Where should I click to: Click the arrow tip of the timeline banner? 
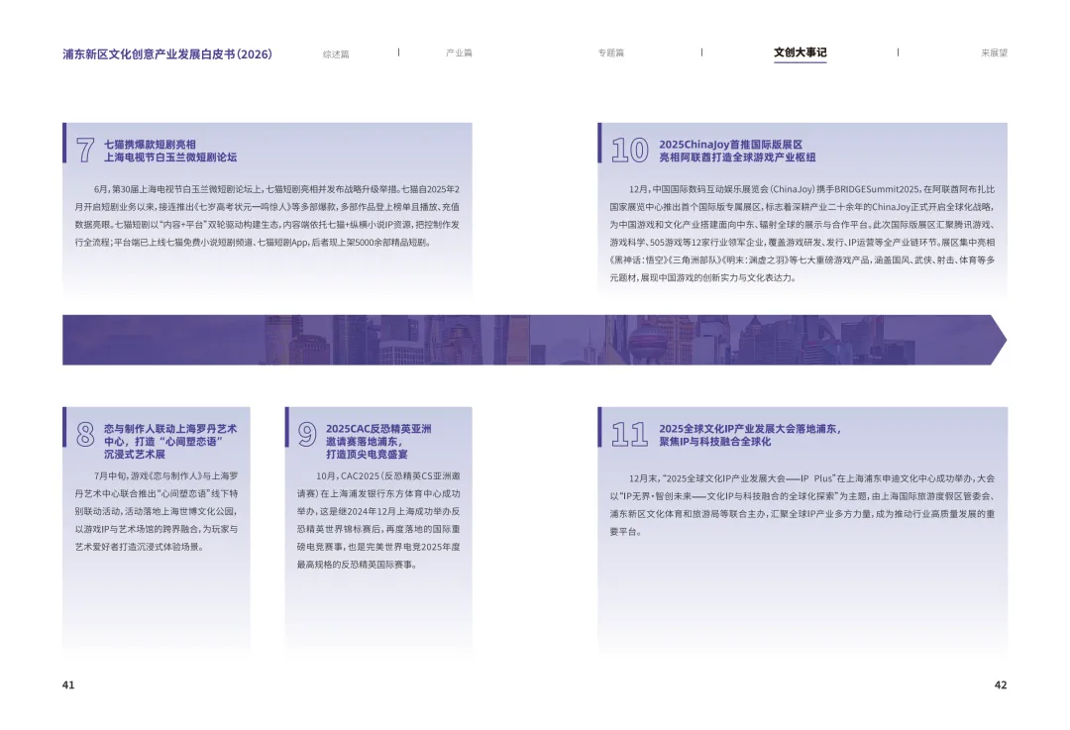(999, 340)
